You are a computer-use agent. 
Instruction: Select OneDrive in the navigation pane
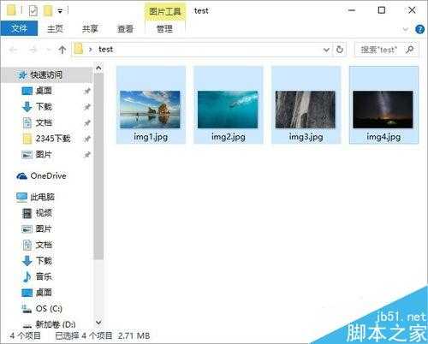(x=41, y=176)
